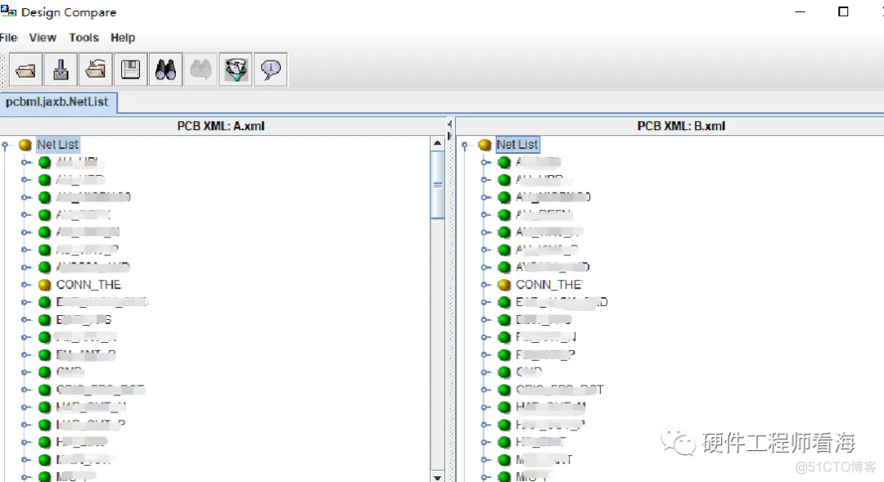Click the A.xml pane scrollbar down arrow
The height and width of the screenshot is (482, 884).
pos(437,477)
